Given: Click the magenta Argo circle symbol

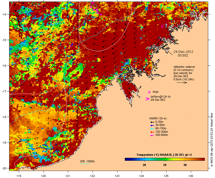Looking at the screenshot, I should tap(149, 92).
